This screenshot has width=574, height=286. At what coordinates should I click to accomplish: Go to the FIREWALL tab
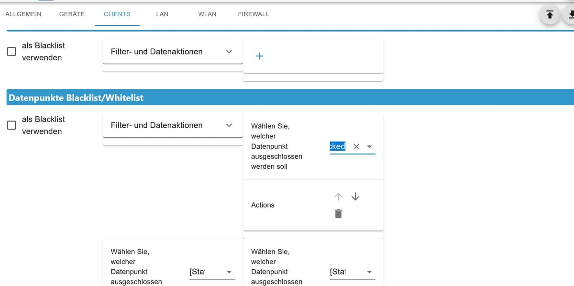point(254,14)
